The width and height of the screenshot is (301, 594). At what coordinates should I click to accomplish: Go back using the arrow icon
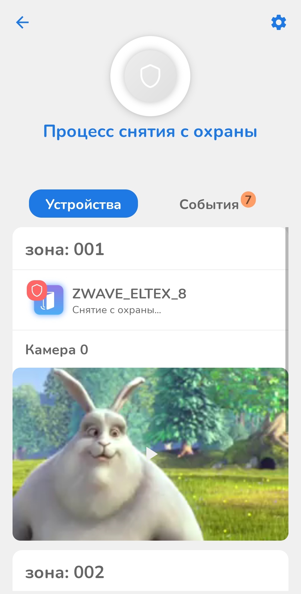[22, 22]
